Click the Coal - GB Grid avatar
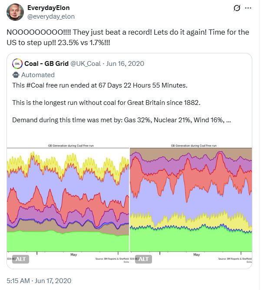Viewport: 261px width, 290px height. (x=17, y=64)
